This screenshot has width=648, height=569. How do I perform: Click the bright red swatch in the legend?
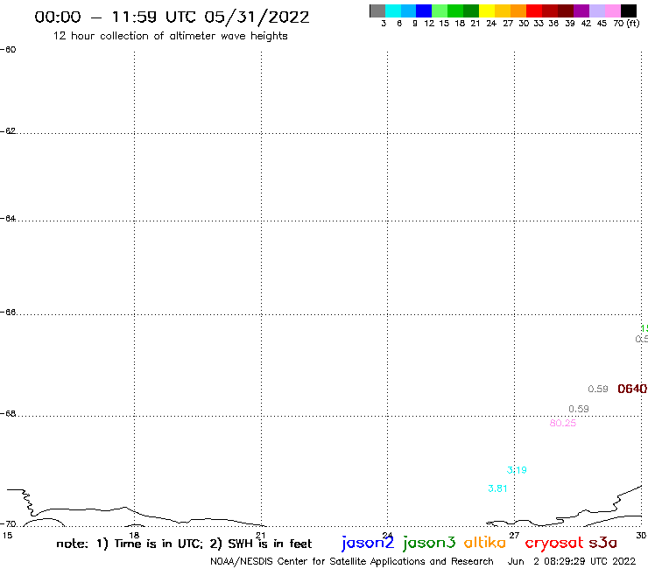coord(534,11)
